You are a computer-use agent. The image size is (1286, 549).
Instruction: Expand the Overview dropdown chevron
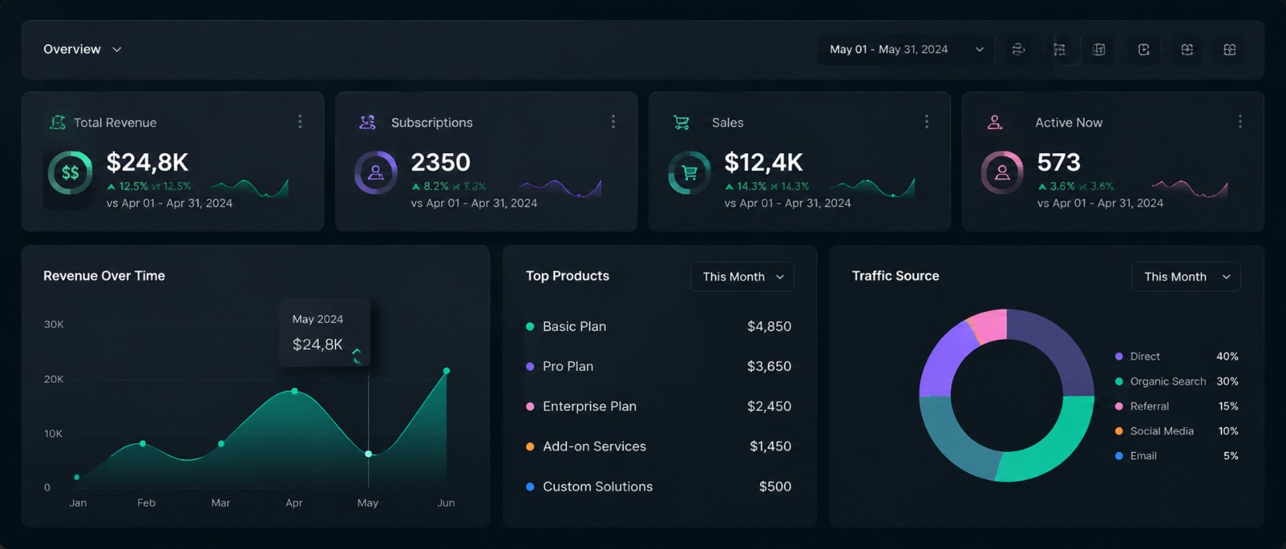(x=117, y=50)
